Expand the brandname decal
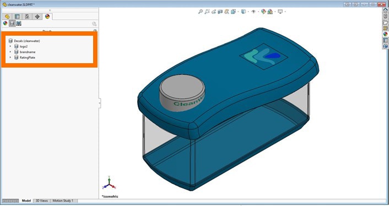The image size is (389, 206). click(x=10, y=52)
